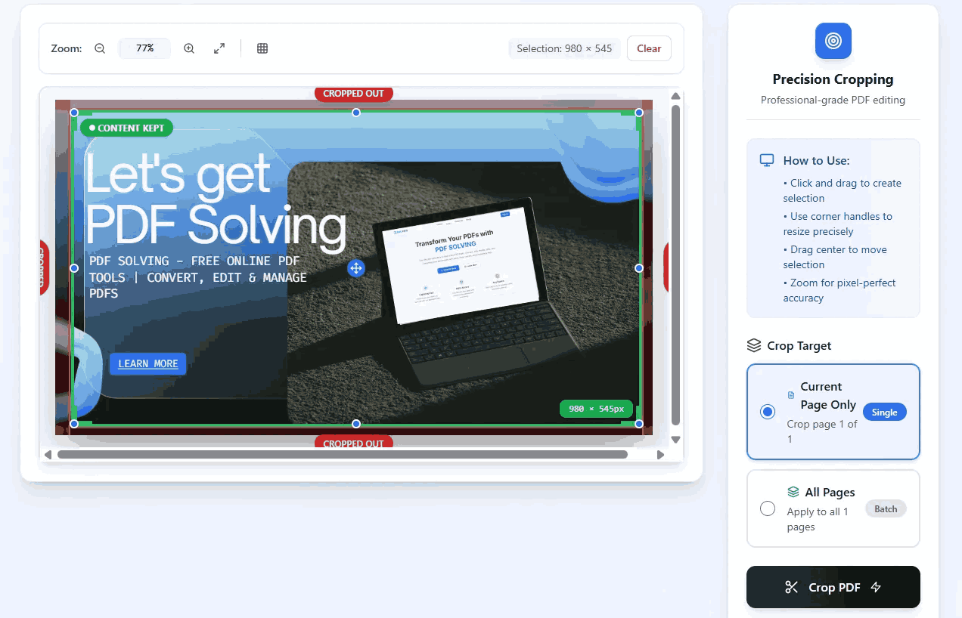Click the fit-to-screen expand icon
The height and width of the screenshot is (618, 962).
coord(219,48)
